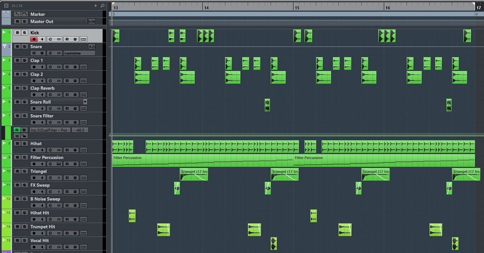Click bar 15 on the ruler
484x253 pixels.
(297, 8)
